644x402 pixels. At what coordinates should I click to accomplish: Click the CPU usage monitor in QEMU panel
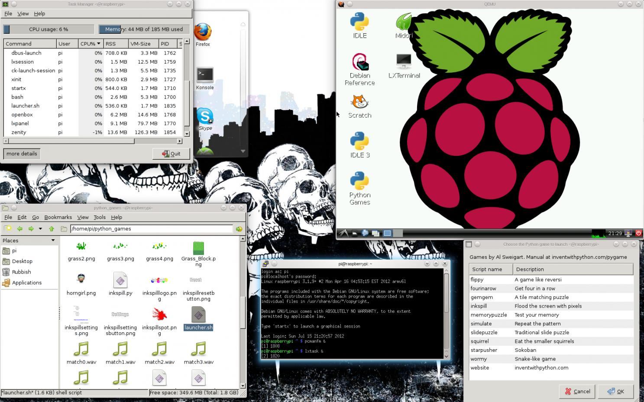[599, 234]
